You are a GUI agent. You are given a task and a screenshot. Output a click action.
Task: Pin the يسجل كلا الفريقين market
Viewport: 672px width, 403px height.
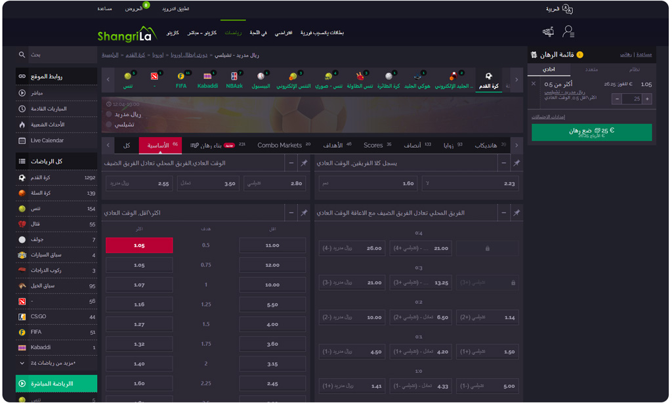pos(516,163)
